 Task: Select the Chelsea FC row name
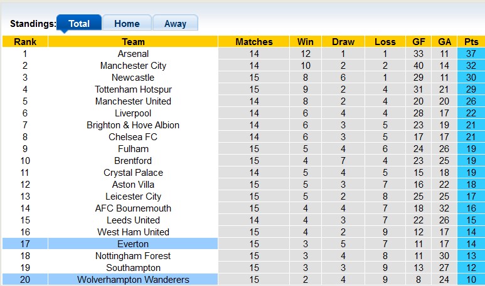point(133,137)
